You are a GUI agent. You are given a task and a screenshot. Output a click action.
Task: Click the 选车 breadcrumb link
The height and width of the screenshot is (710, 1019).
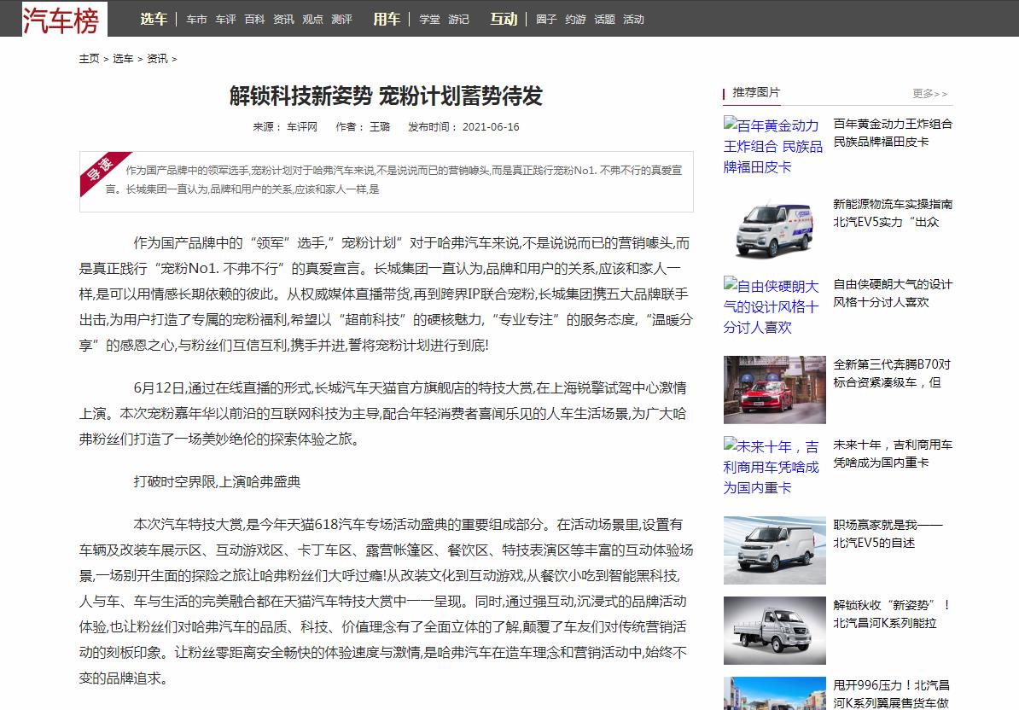(x=123, y=59)
